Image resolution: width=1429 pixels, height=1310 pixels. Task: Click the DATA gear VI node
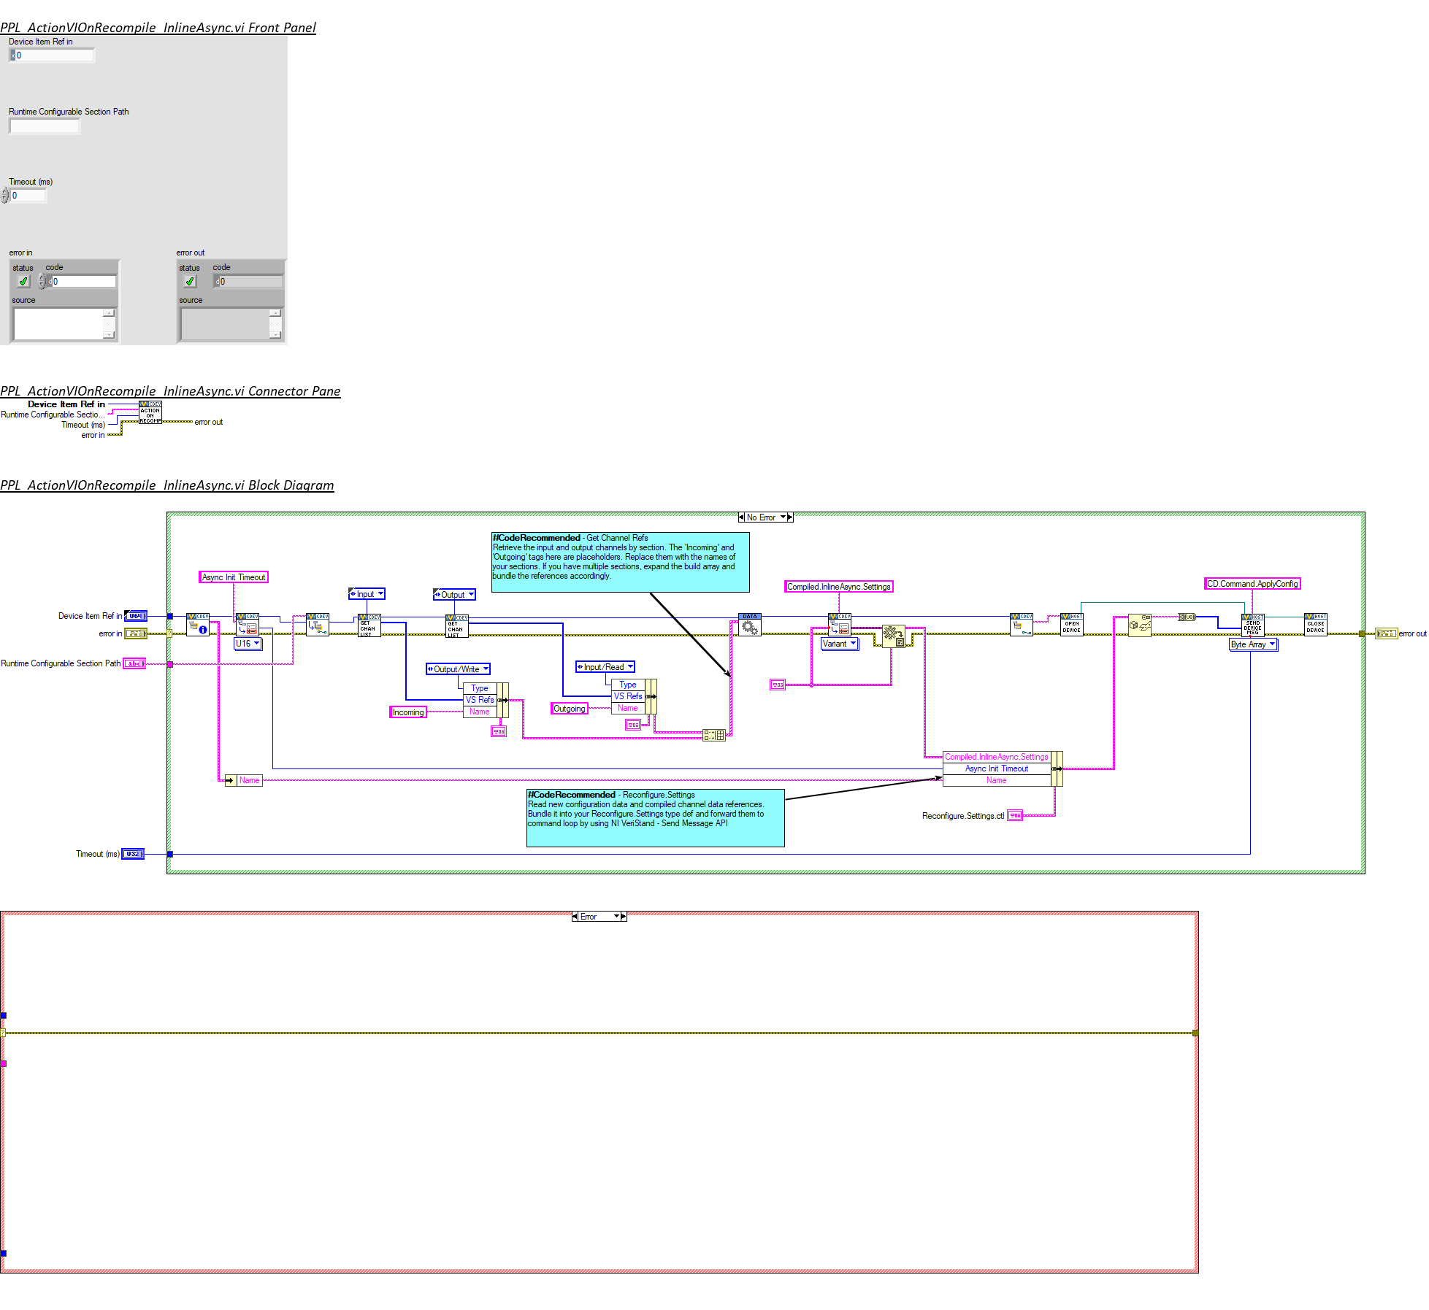pyautogui.click(x=749, y=625)
